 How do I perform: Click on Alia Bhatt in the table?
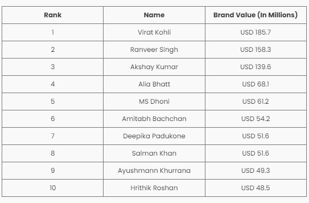154,84
